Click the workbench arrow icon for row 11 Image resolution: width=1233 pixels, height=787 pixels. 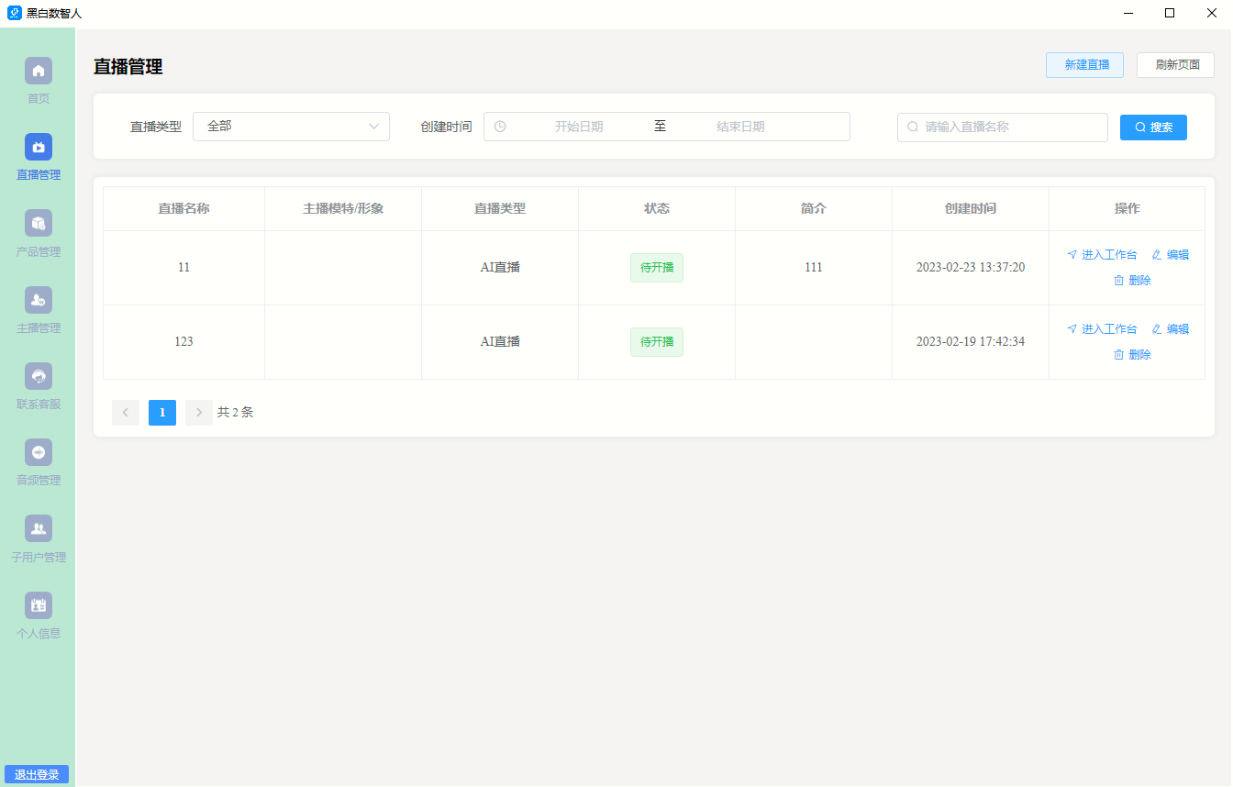pos(1072,255)
